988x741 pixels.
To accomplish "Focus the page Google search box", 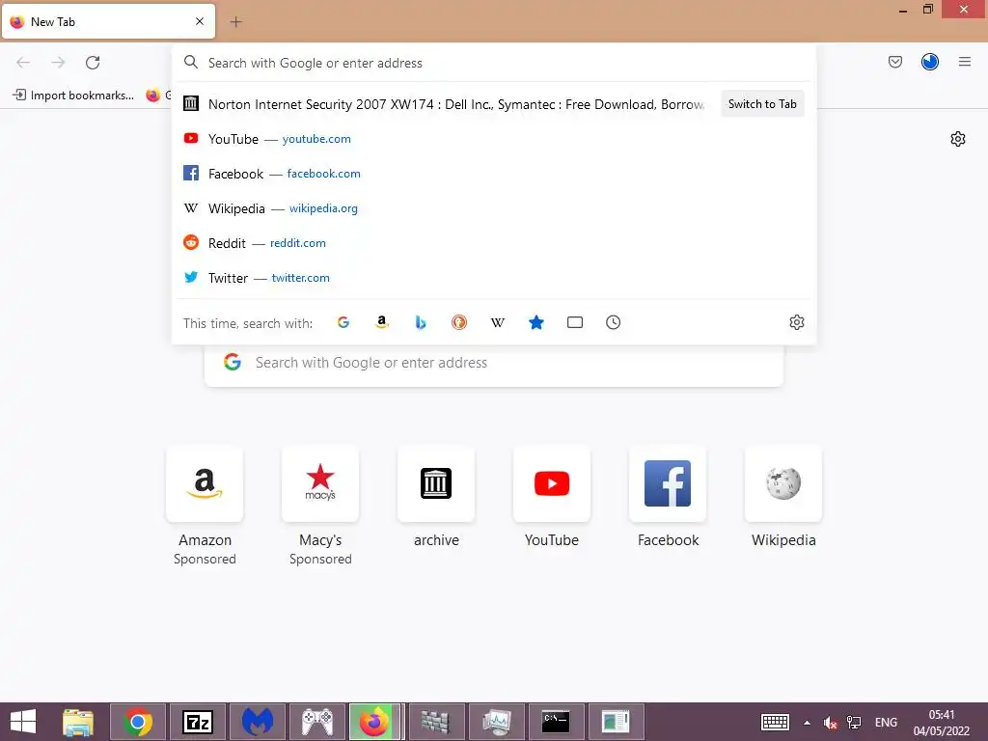I will 494,363.
